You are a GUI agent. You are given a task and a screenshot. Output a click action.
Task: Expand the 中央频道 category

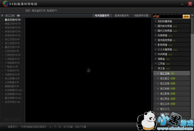(x=155, y=54)
